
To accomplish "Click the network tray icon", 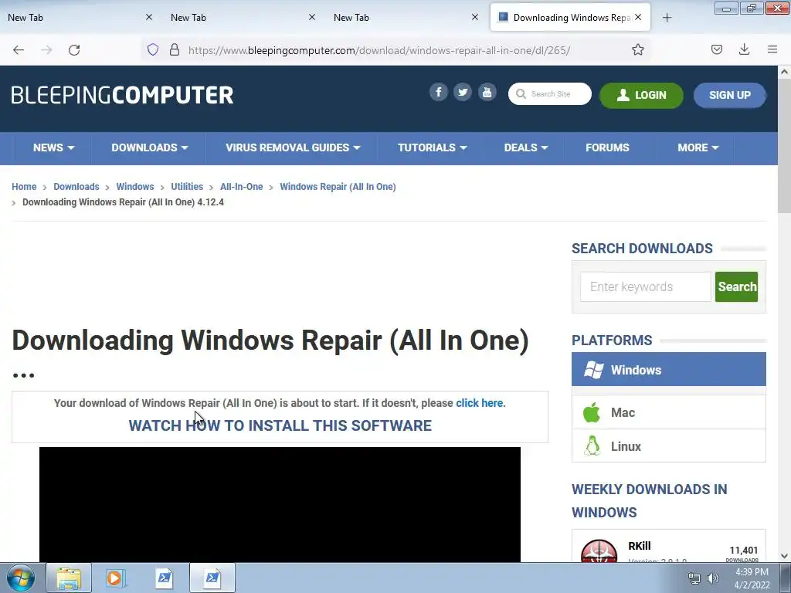I will pyautogui.click(x=694, y=578).
